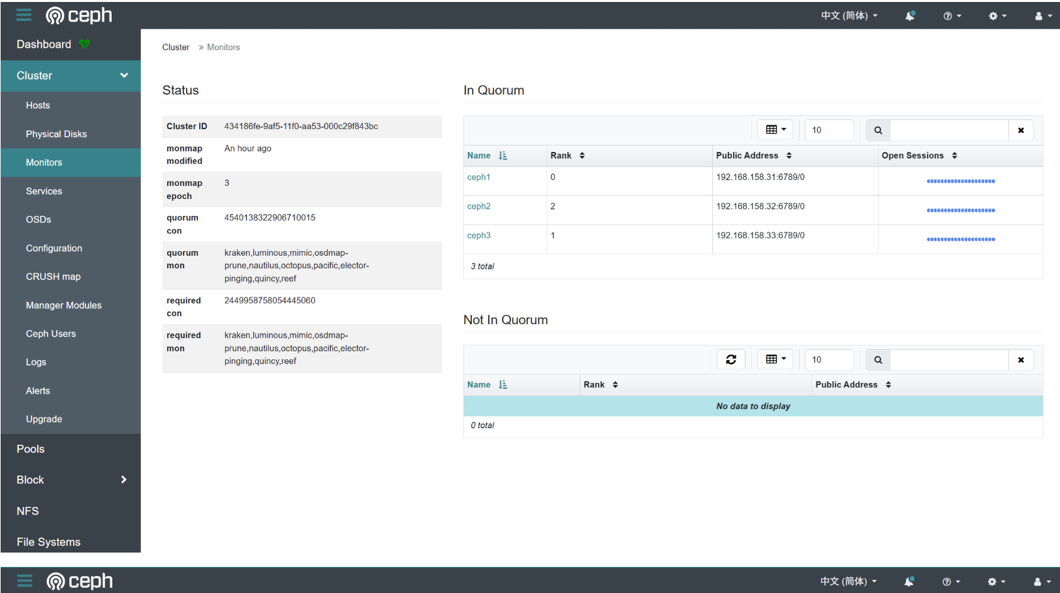Viewport: 1060px width, 593px height.
Task: Sort Not In Quorum table by Rank
Action: click(600, 385)
